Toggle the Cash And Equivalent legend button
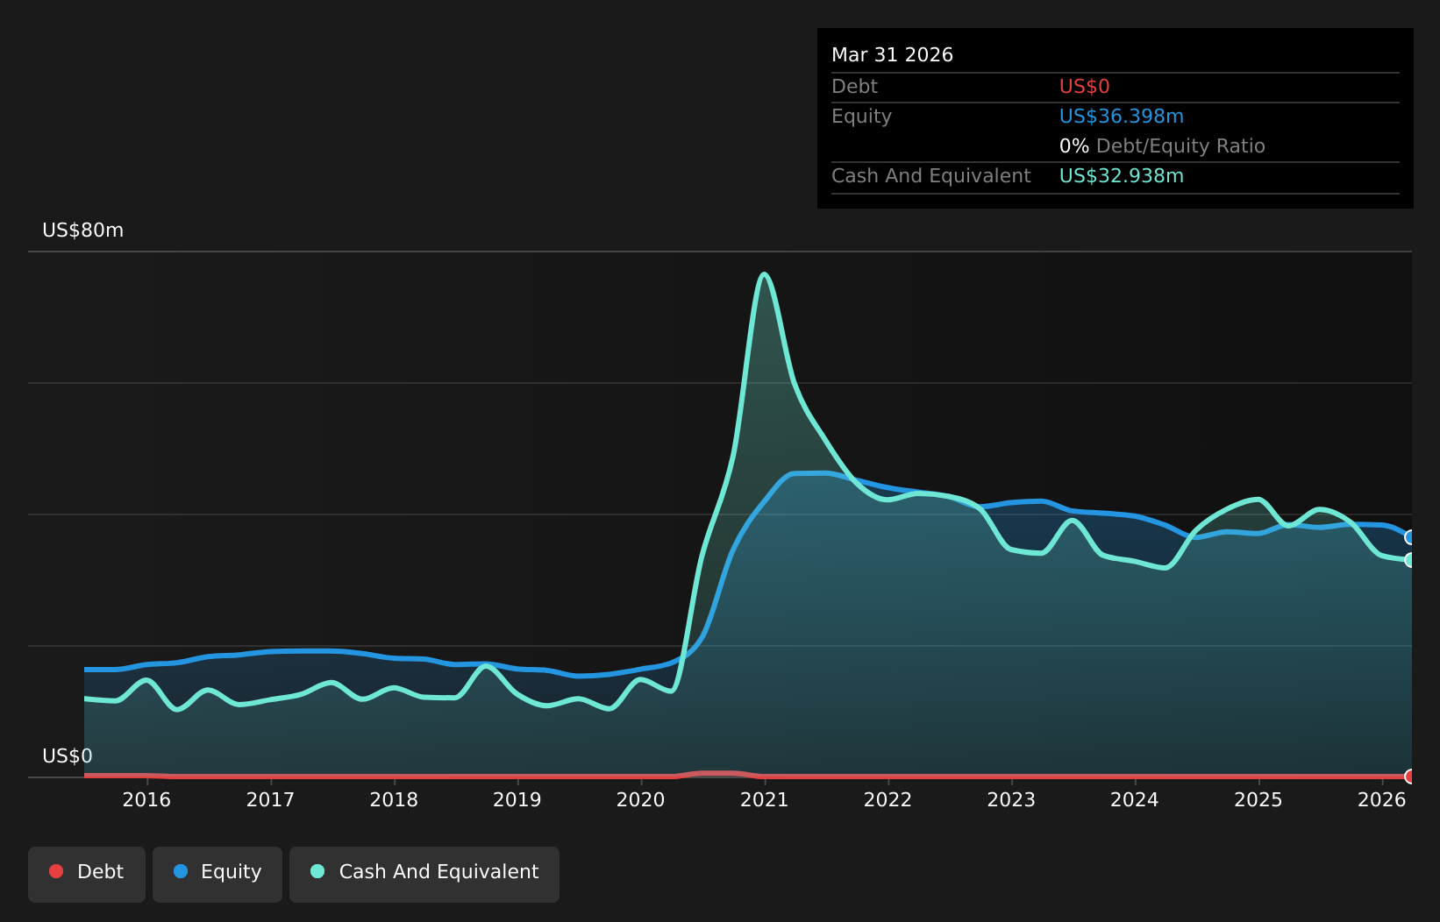This screenshot has width=1440, height=922. point(424,874)
